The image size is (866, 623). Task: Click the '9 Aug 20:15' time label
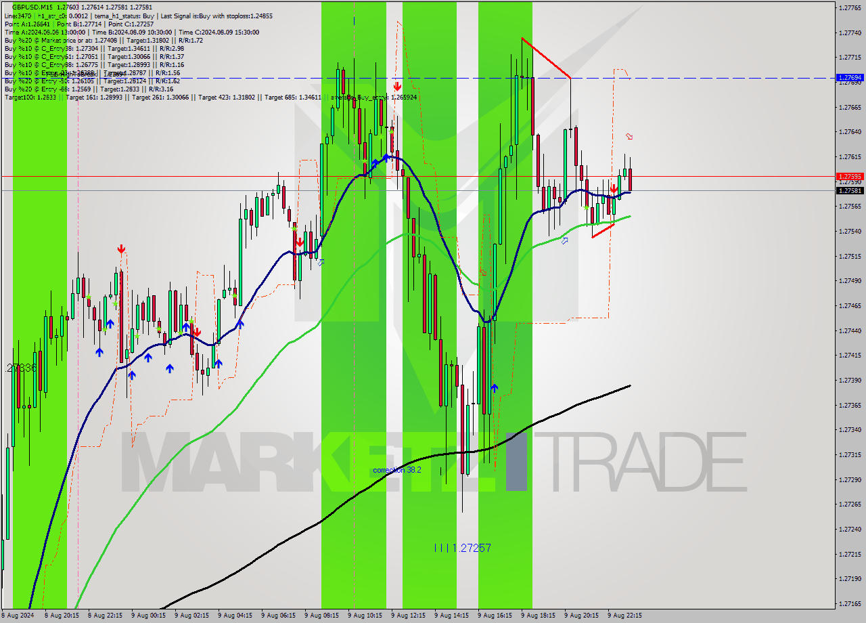pyautogui.click(x=581, y=616)
